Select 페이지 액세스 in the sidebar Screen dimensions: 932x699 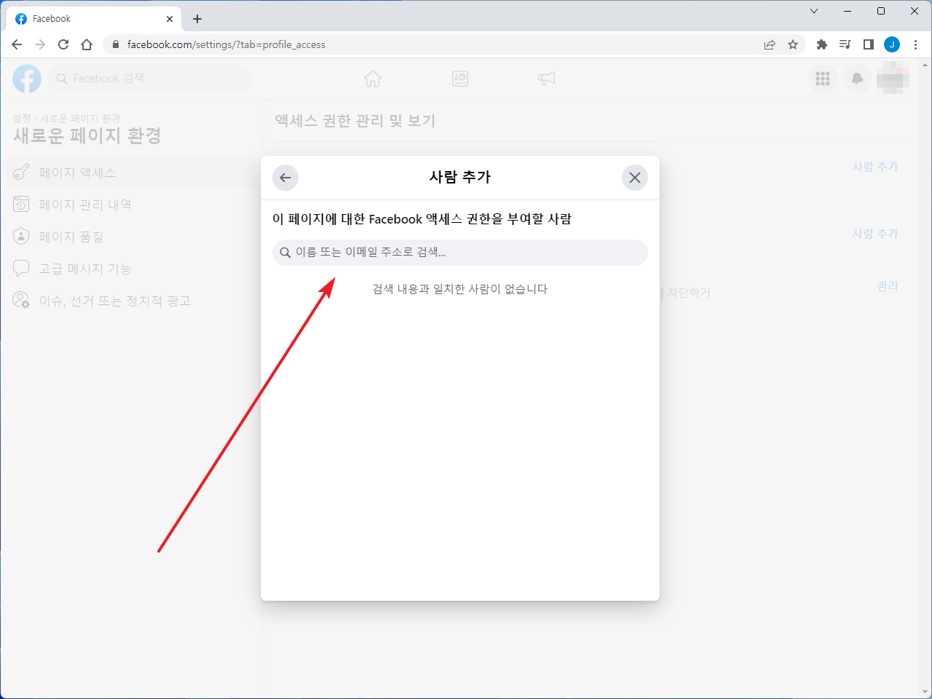[130, 173]
